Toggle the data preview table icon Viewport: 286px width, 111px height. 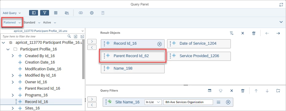(56, 13)
